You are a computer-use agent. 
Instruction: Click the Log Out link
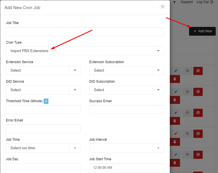205,2
